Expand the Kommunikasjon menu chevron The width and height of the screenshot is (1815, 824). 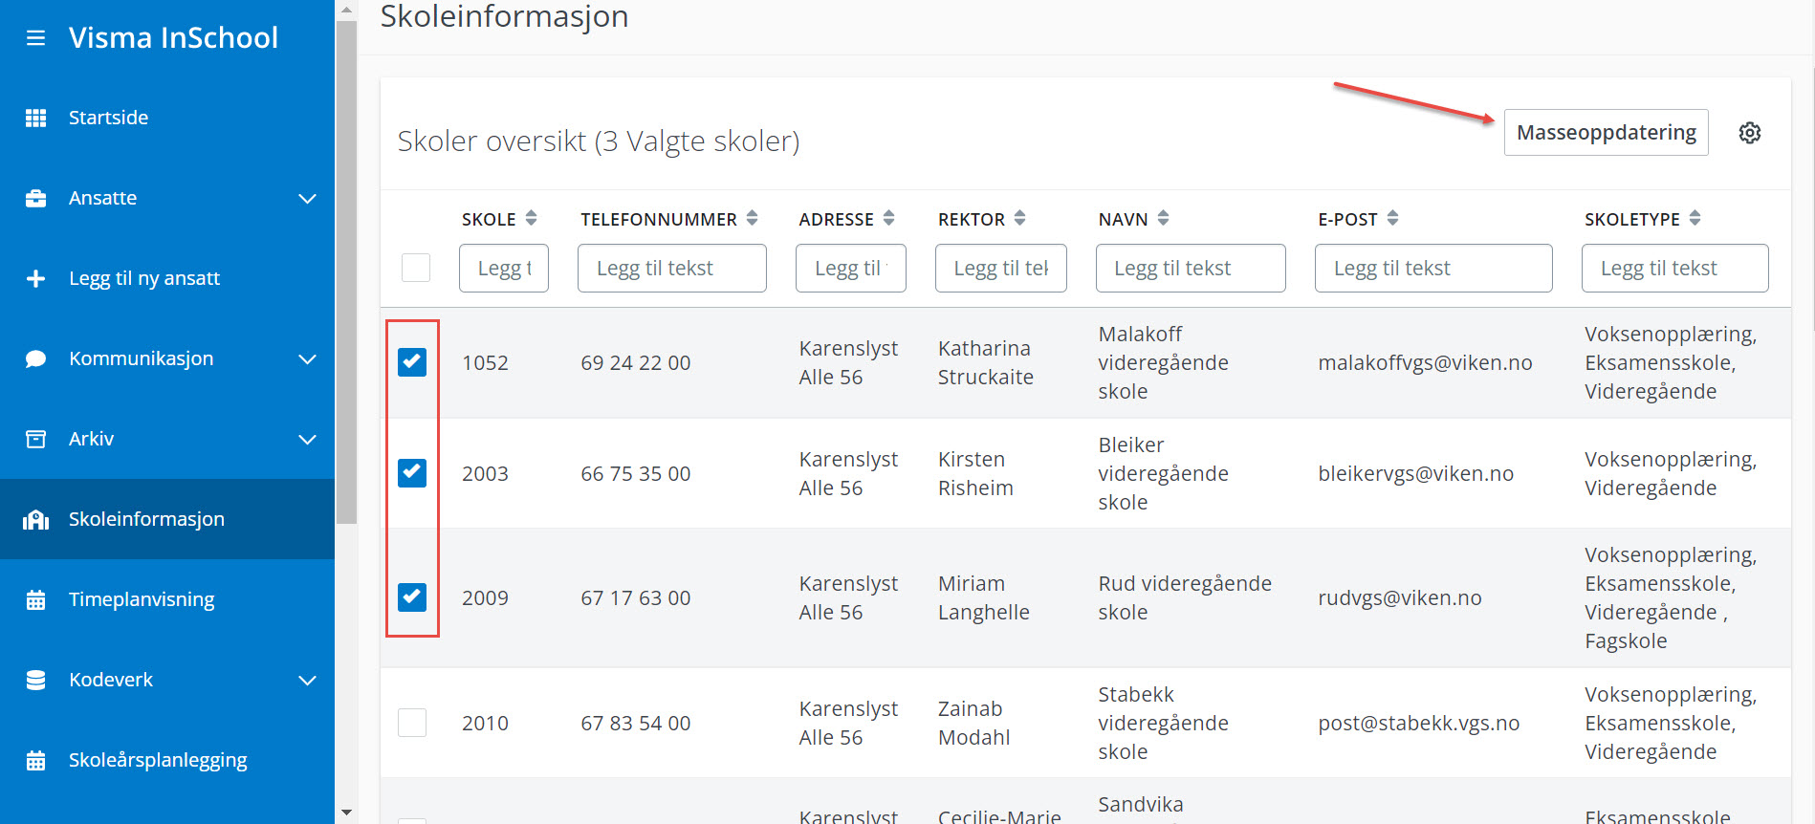307,359
